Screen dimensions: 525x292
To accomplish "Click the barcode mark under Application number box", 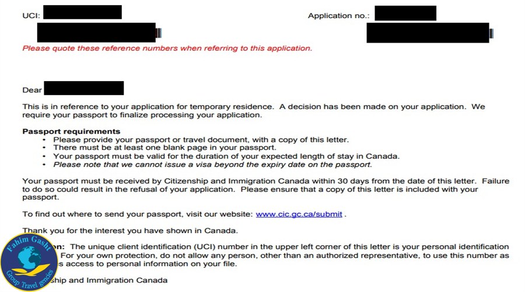I will pos(492,33).
